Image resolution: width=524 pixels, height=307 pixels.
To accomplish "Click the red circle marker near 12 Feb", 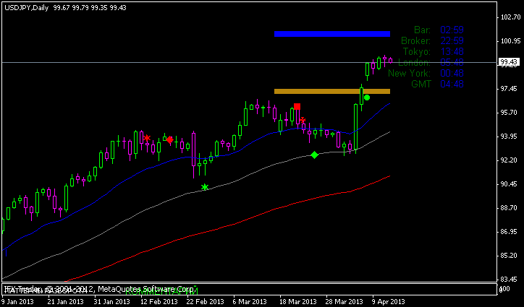I will 169,139.
